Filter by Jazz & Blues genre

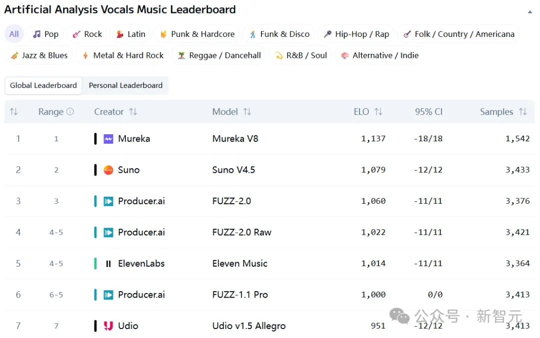(x=39, y=55)
